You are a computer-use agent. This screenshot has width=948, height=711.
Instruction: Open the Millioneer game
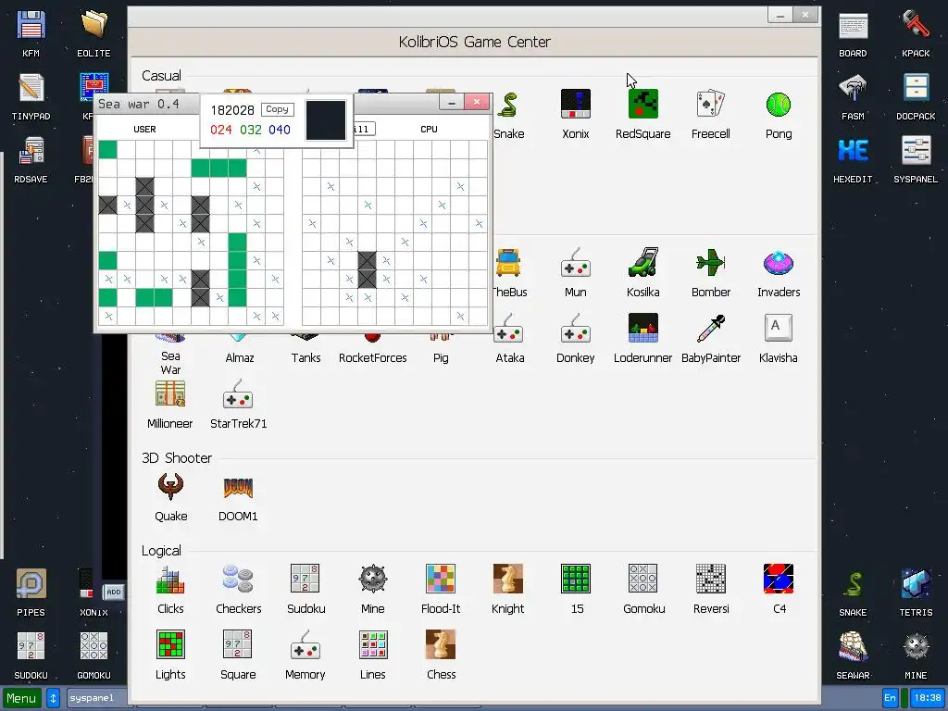170,405
